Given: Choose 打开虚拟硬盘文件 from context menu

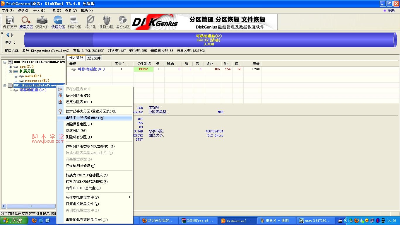Looking at the screenshot, I should pos(95,204).
